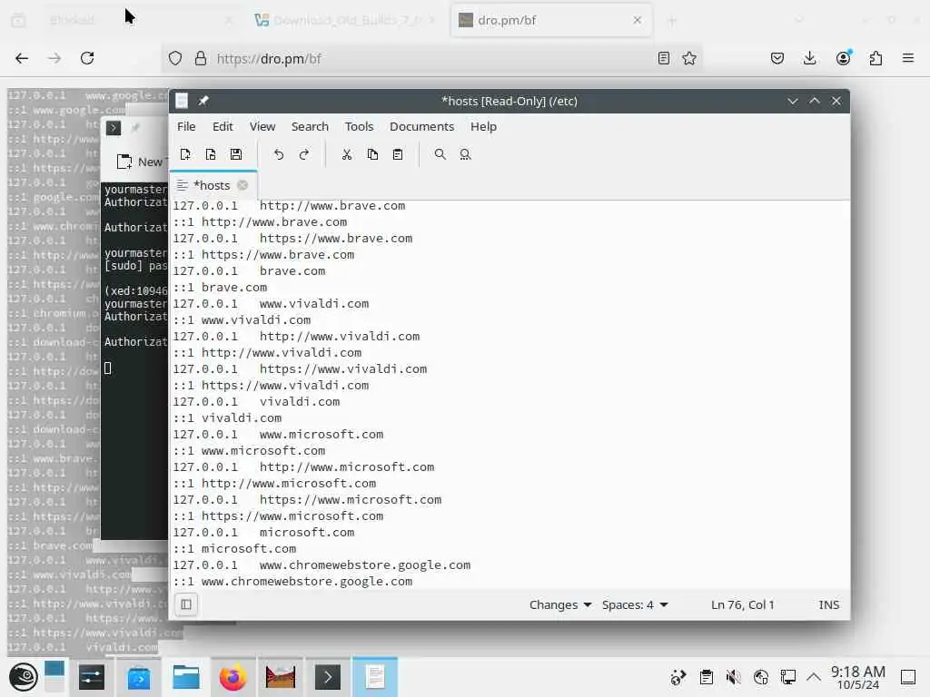Viewport: 930px width, 697px height.
Task: Open the Documents menu in xed
Action: (421, 126)
